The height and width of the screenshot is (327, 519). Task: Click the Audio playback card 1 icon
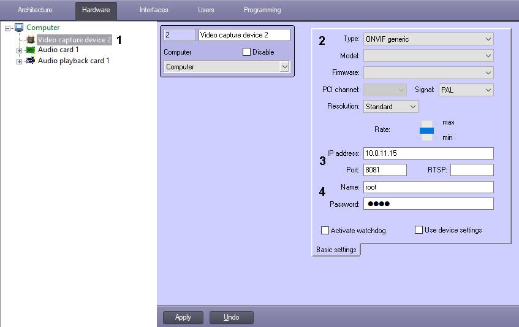[x=31, y=61]
